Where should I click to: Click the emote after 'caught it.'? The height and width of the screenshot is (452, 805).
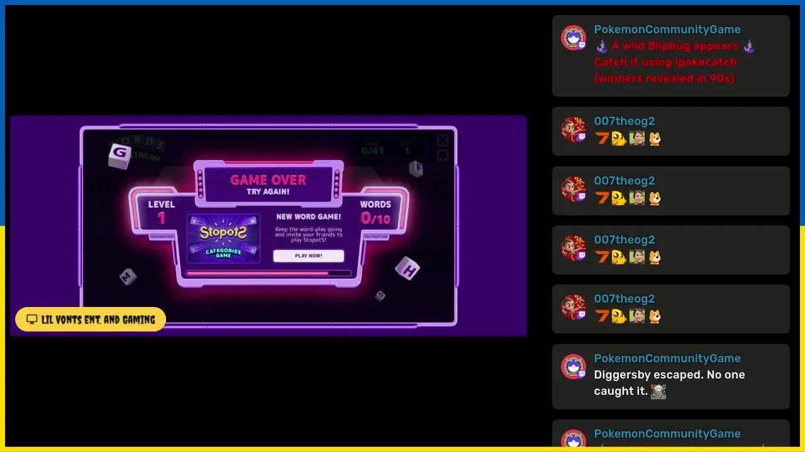(x=658, y=392)
